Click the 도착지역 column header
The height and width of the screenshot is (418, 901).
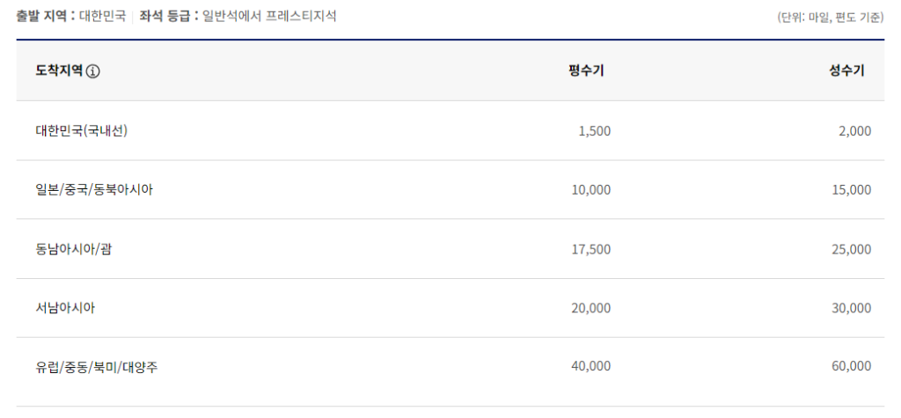click(59, 71)
